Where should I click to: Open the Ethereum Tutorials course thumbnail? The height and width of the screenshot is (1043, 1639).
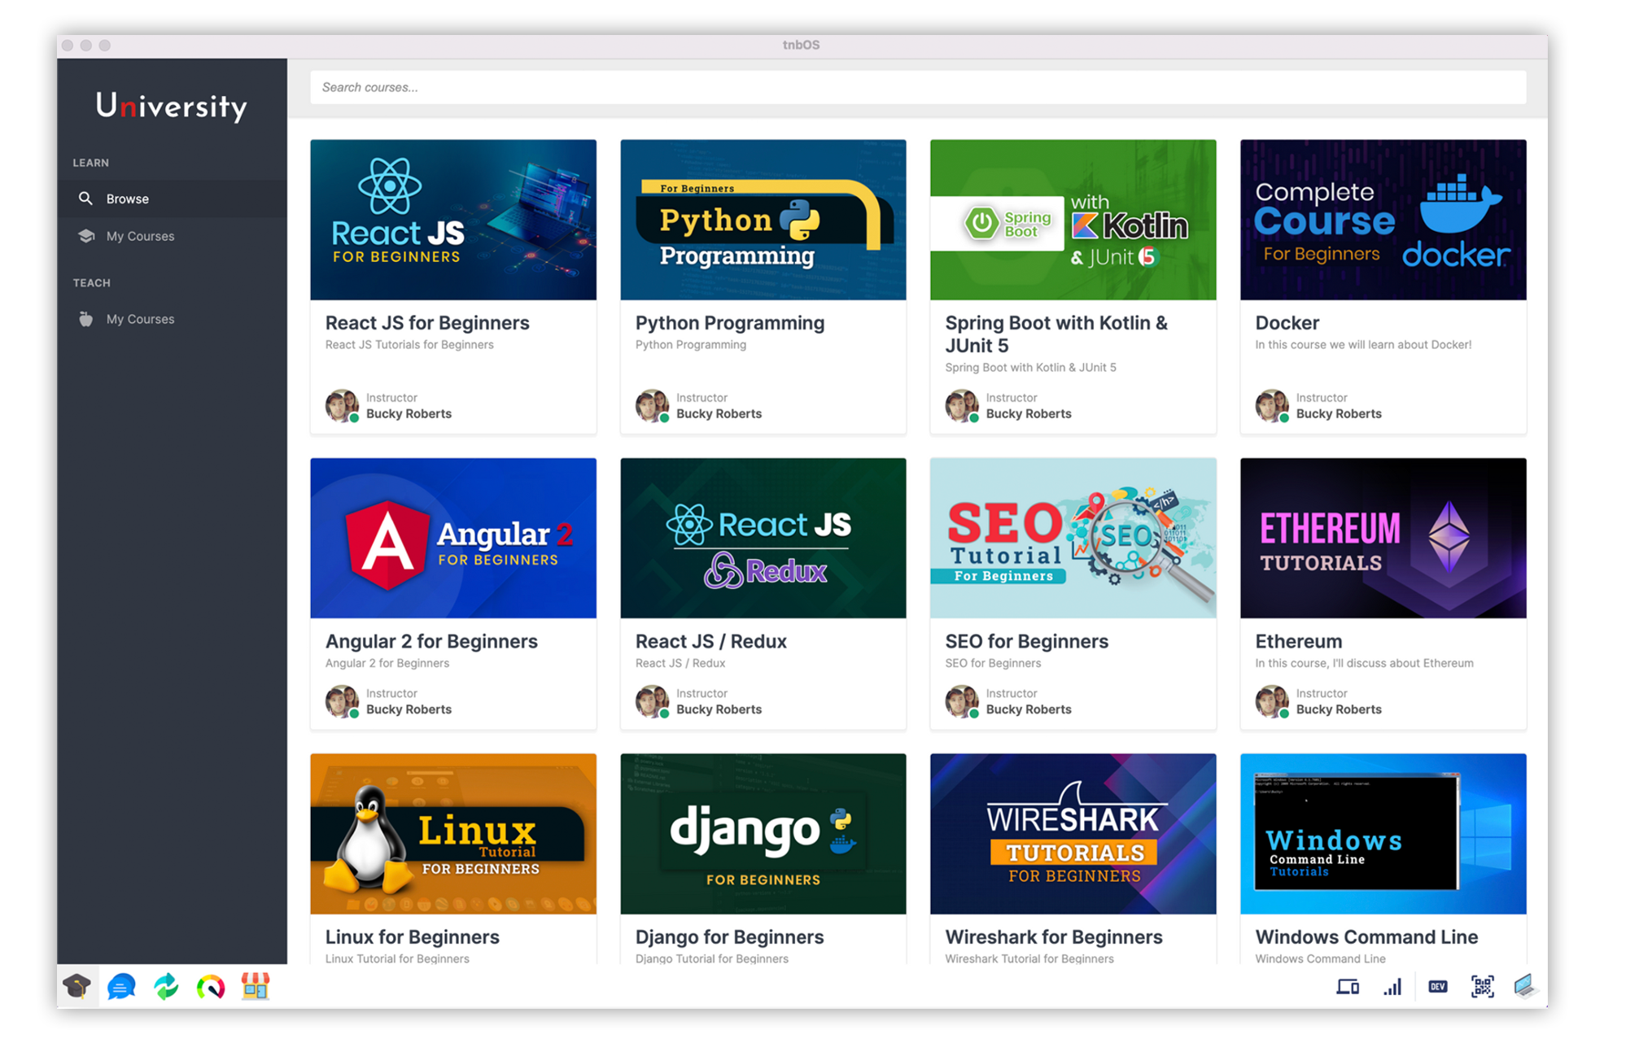pos(1383,538)
